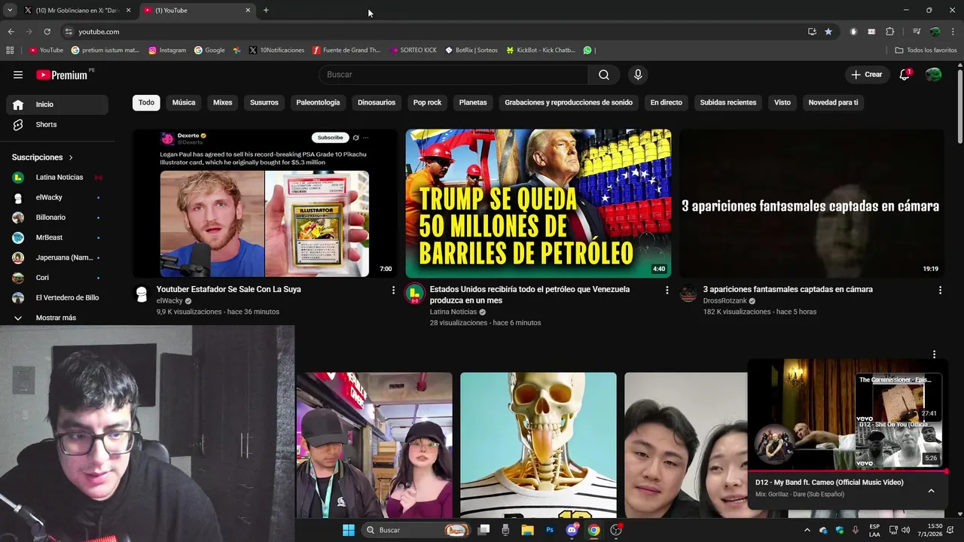Open the skeleton Short thumbnail
This screenshot has height=542, width=964.
coord(538,446)
